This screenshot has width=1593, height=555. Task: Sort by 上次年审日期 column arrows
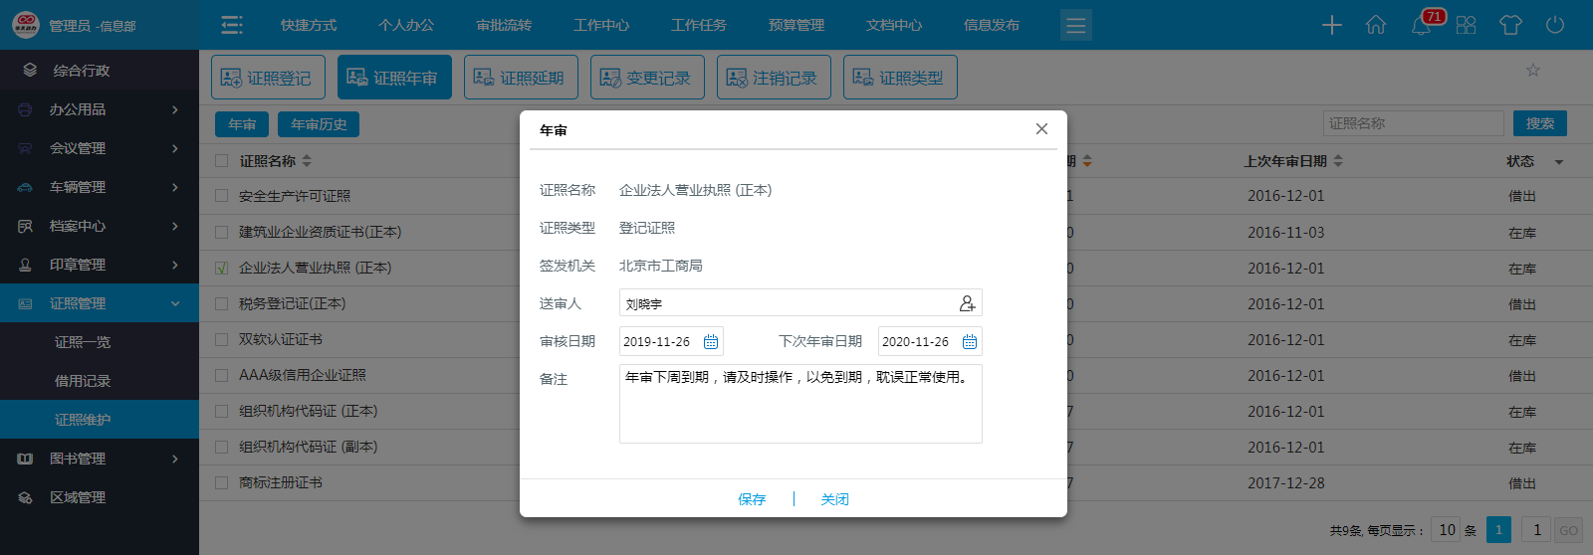[1338, 160]
